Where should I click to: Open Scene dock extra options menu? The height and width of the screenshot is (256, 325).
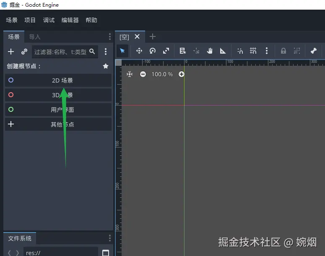[106, 52]
